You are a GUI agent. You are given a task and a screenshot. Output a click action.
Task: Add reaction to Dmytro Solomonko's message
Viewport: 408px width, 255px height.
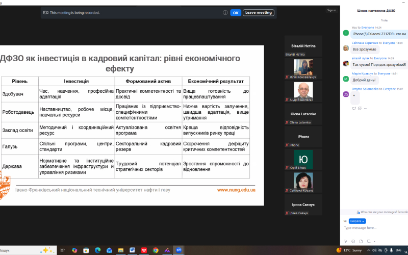coord(360,108)
